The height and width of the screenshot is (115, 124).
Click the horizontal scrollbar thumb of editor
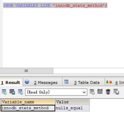[26, 71]
